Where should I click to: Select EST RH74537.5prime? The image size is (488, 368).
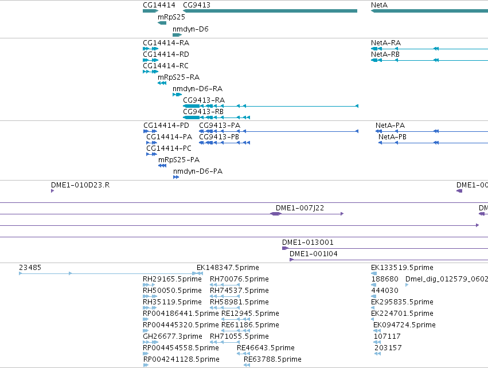click(x=239, y=291)
